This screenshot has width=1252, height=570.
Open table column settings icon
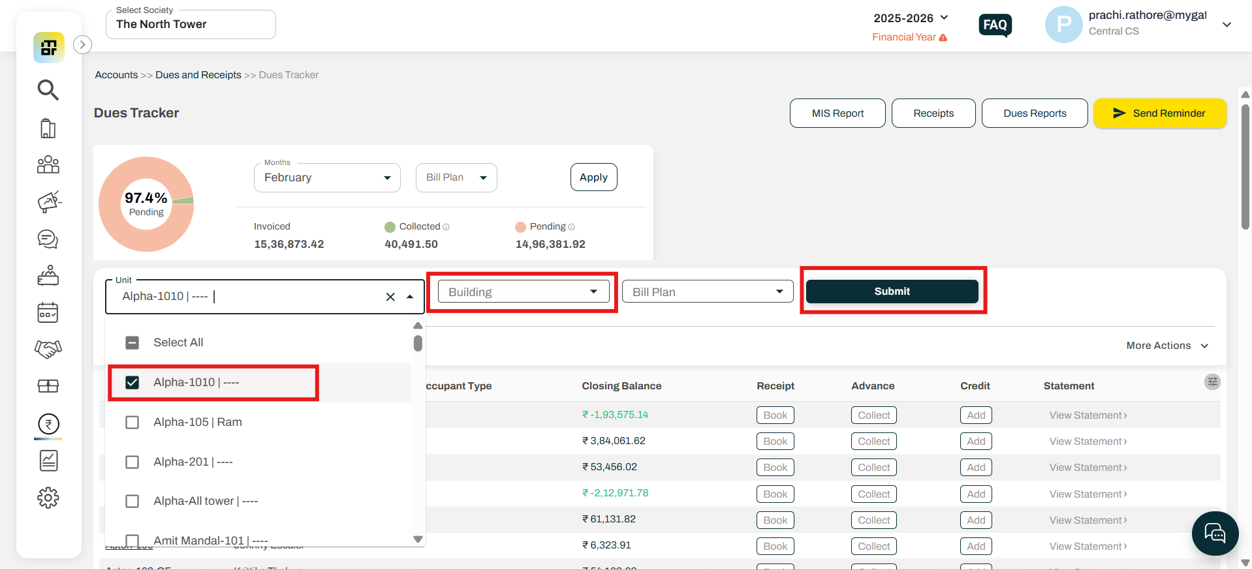(x=1212, y=382)
